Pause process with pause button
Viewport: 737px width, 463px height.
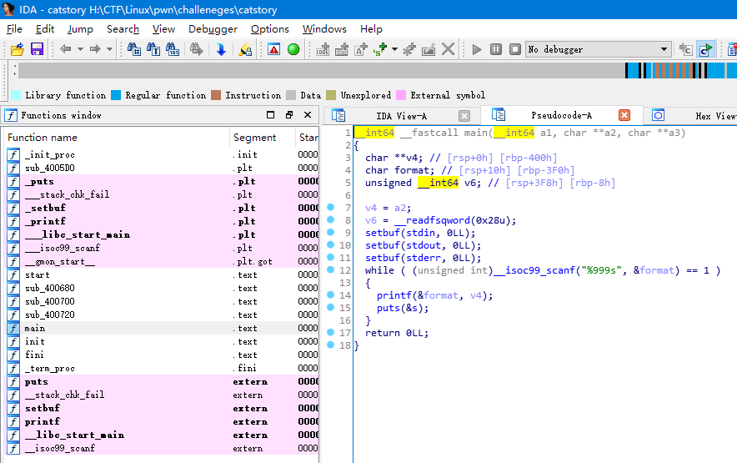click(x=496, y=49)
